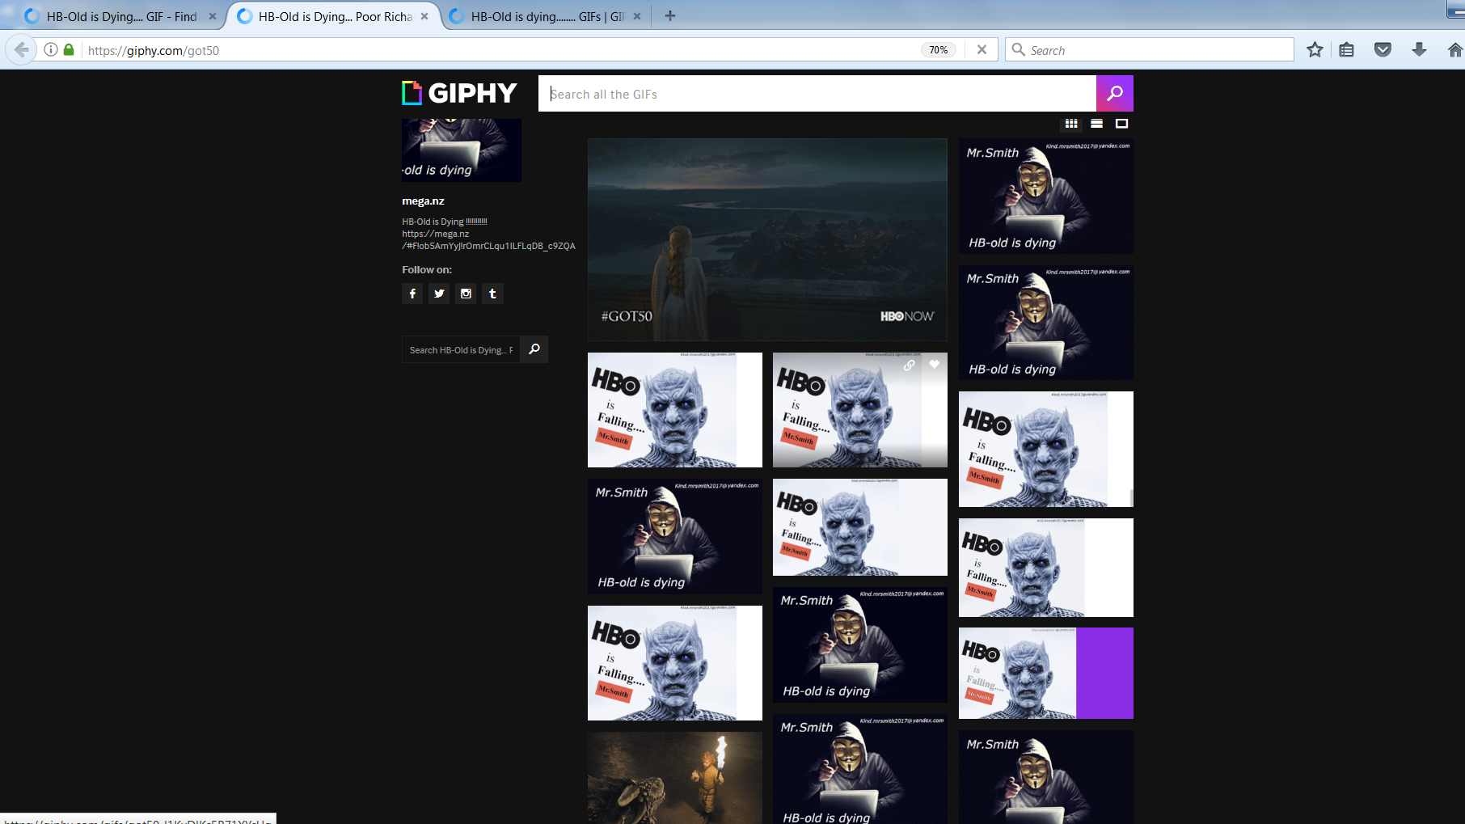Viewport: 1465px width, 824px height.
Task: Open the channel's Tumblr link
Action: tap(492, 294)
